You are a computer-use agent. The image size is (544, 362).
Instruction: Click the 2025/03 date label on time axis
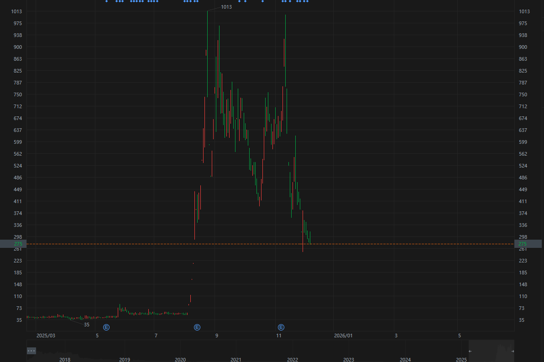46,336
